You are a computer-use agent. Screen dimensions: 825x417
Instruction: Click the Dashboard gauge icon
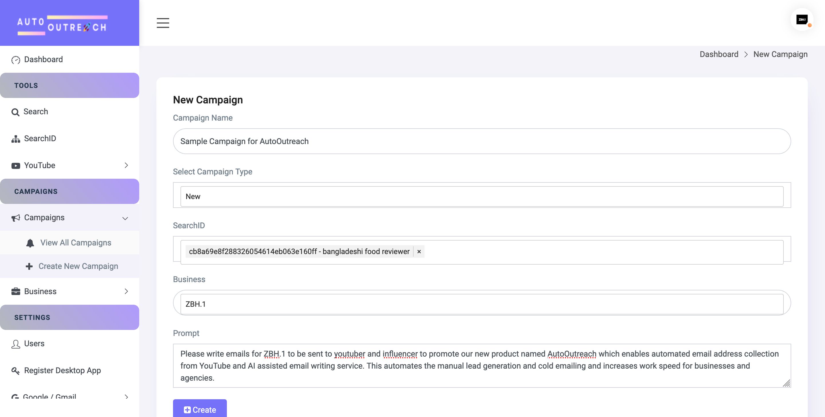(16, 60)
